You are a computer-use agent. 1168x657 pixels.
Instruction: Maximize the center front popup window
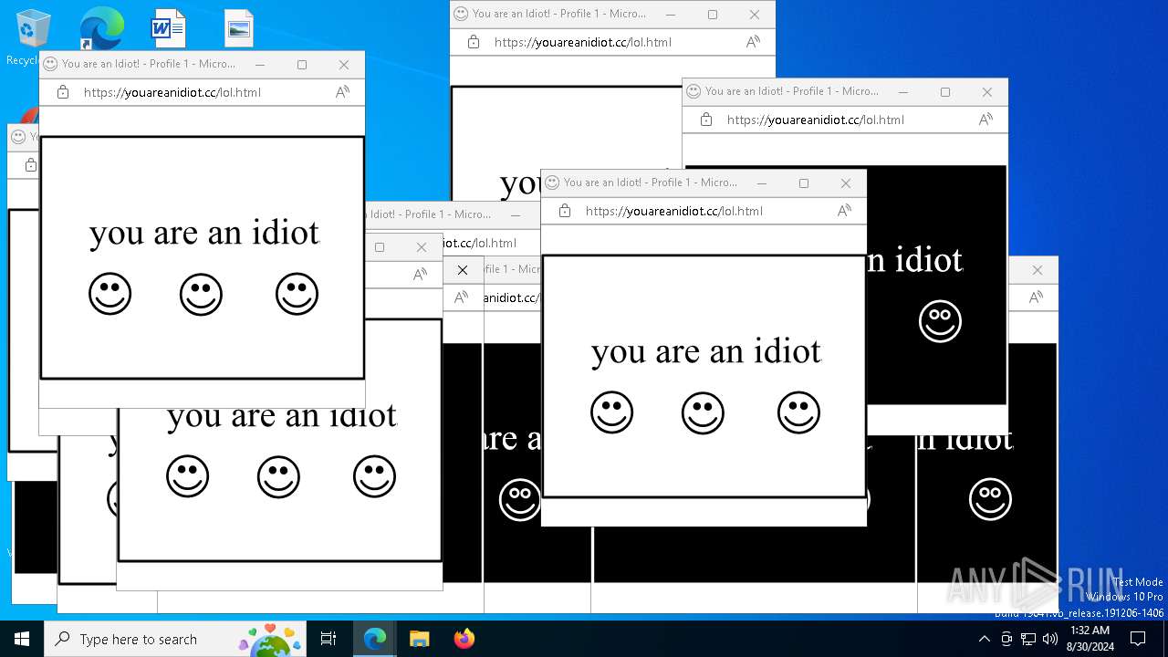coord(804,183)
